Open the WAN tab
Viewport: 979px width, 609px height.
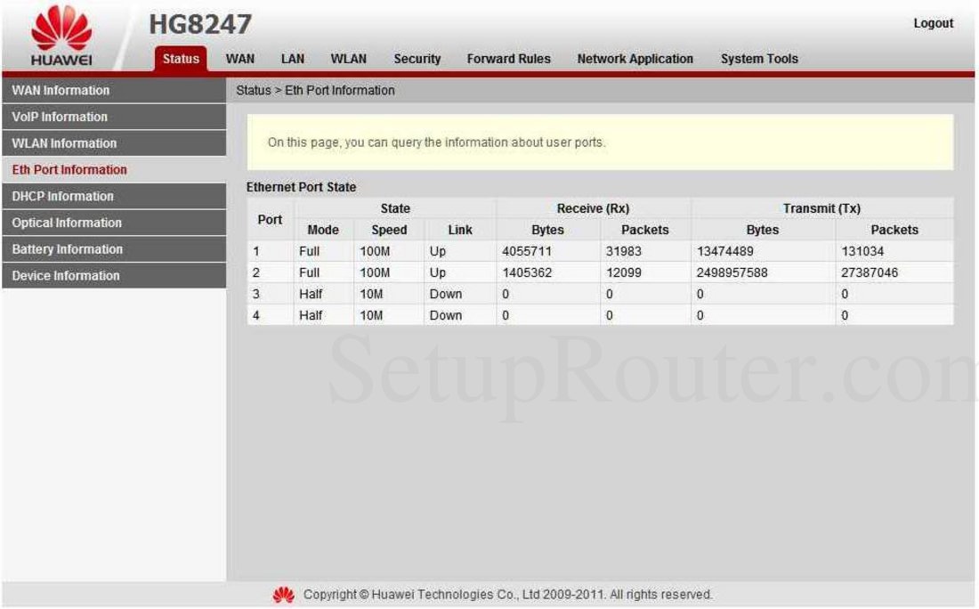point(239,59)
